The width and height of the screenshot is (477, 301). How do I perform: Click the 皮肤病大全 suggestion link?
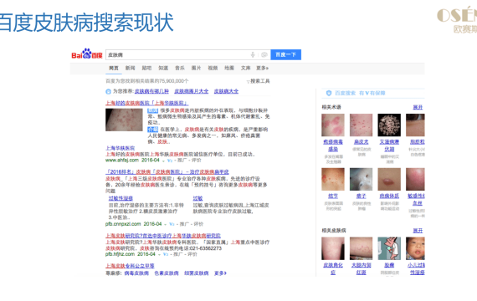click(x=226, y=91)
